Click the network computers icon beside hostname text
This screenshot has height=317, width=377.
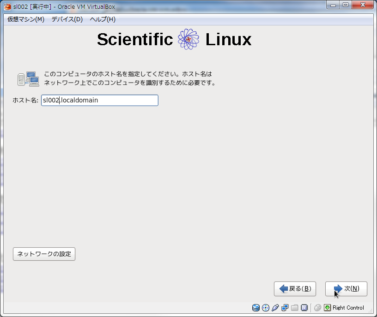28,79
